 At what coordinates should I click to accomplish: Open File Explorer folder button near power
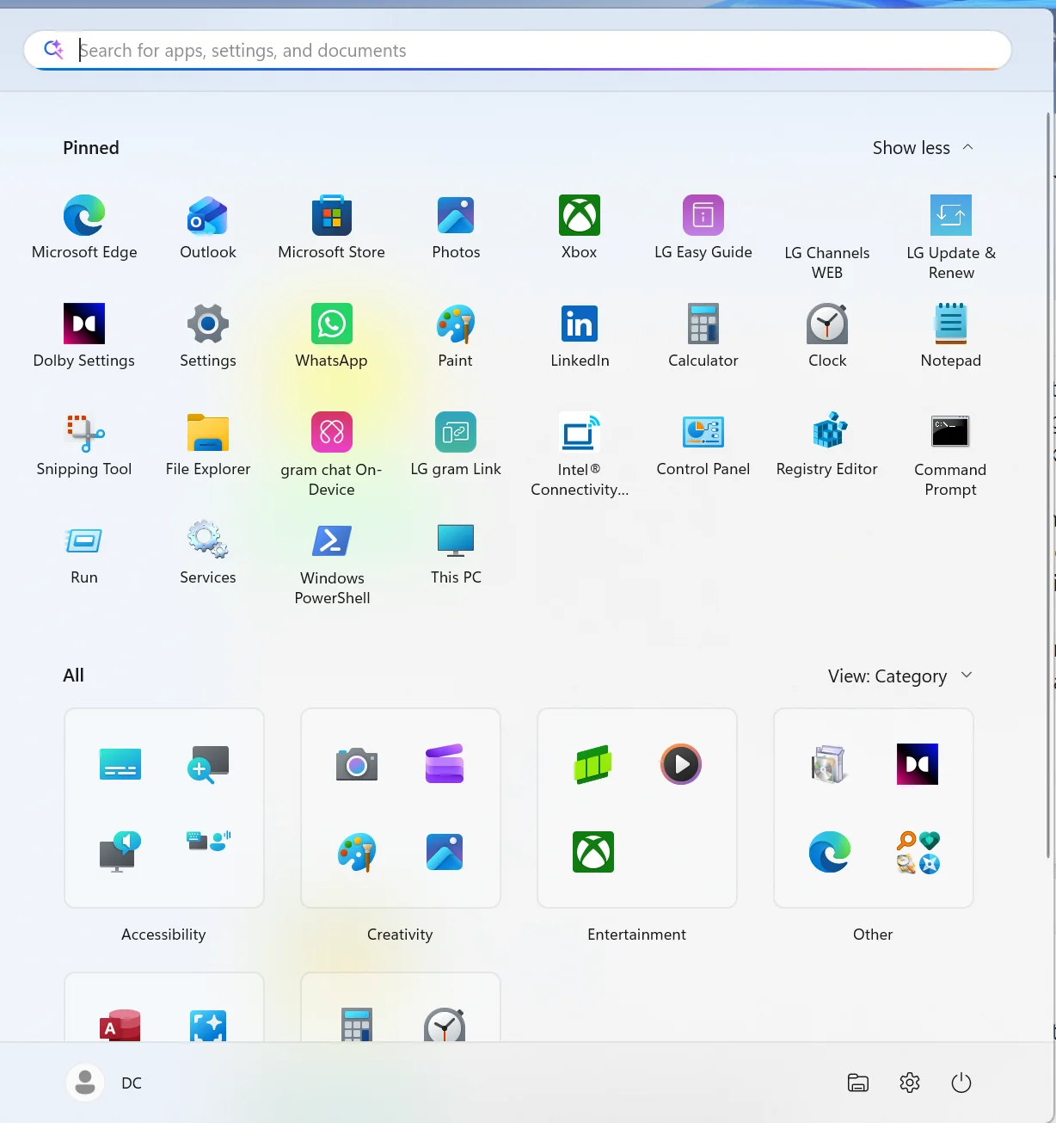tap(858, 1083)
